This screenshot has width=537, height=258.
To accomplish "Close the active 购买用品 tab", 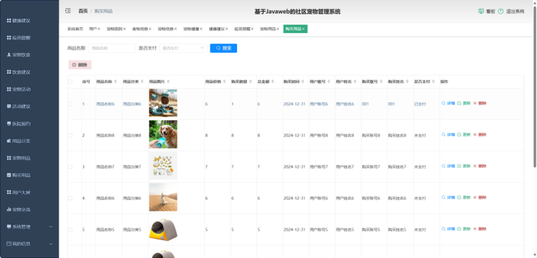I will (303, 29).
